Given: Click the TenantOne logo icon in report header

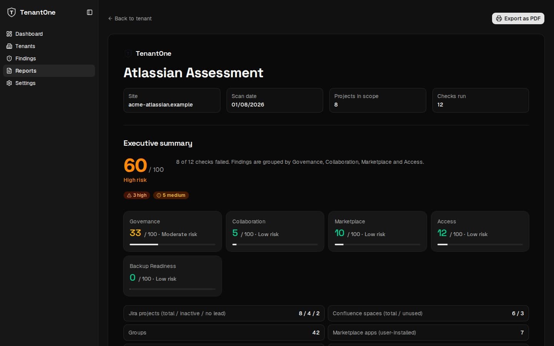Looking at the screenshot, I should 128,53.
